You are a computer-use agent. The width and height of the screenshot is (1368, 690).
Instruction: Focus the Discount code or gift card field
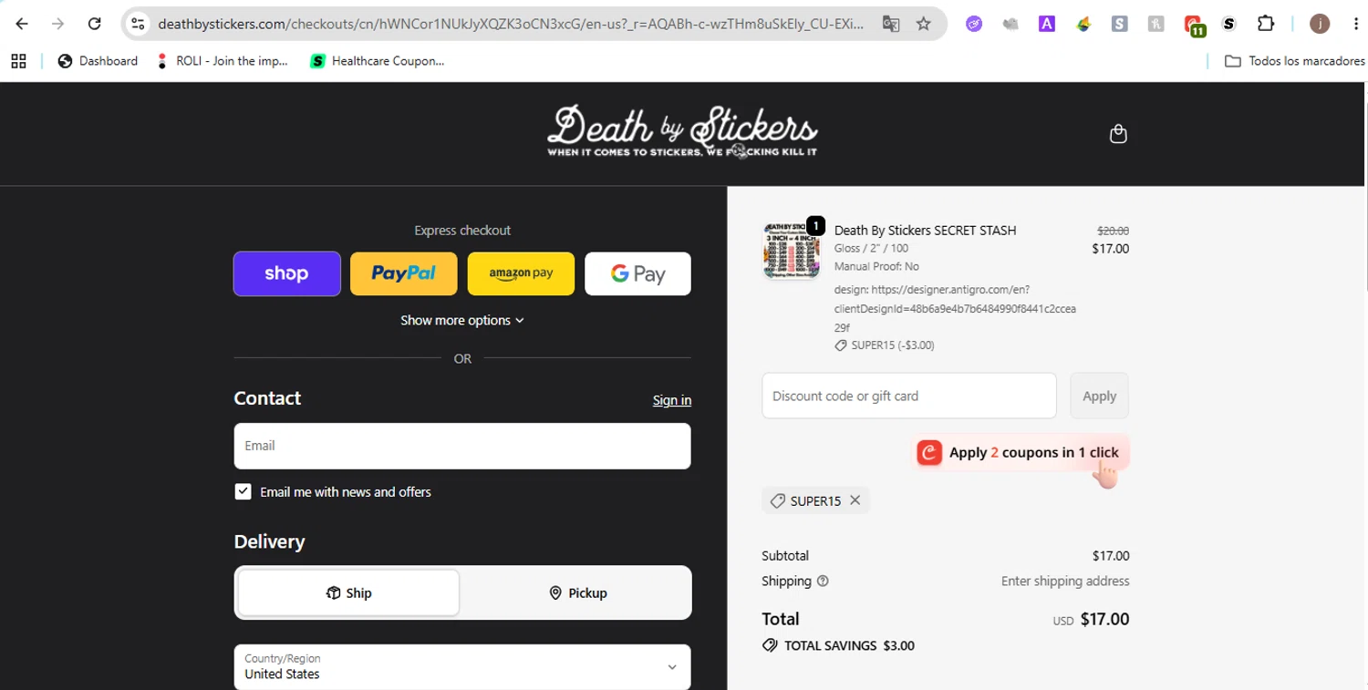pos(909,396)
